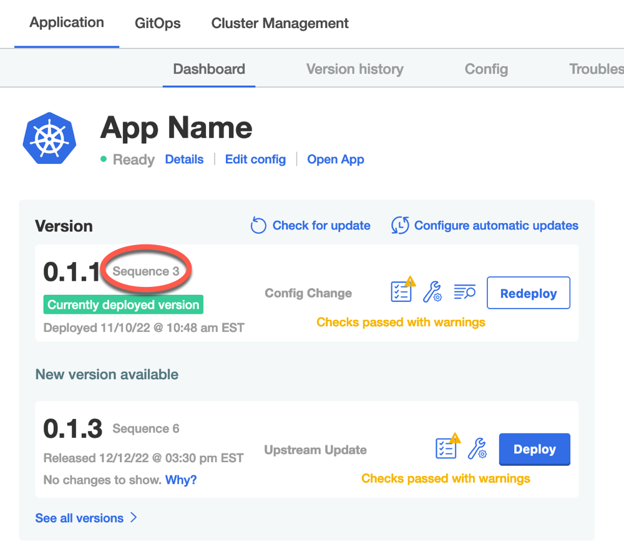Image resolution: width=624 pixels, height=560 pixels.
Task: Open config wrench icon for version 0.1.3
Action: [477, 448]
